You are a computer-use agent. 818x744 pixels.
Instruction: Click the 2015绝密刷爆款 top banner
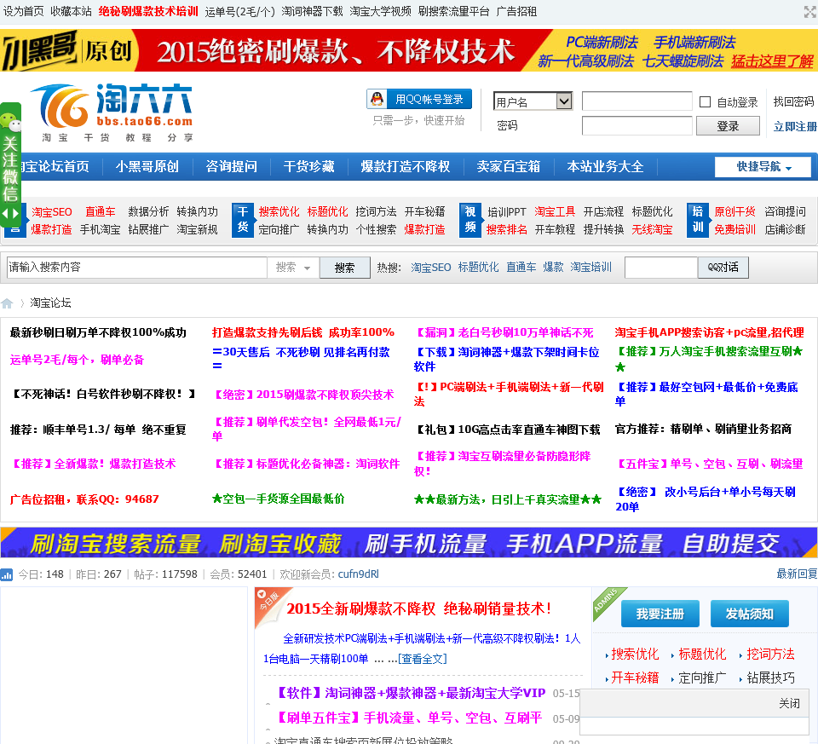pyautogui.click(x=409, y=50)
